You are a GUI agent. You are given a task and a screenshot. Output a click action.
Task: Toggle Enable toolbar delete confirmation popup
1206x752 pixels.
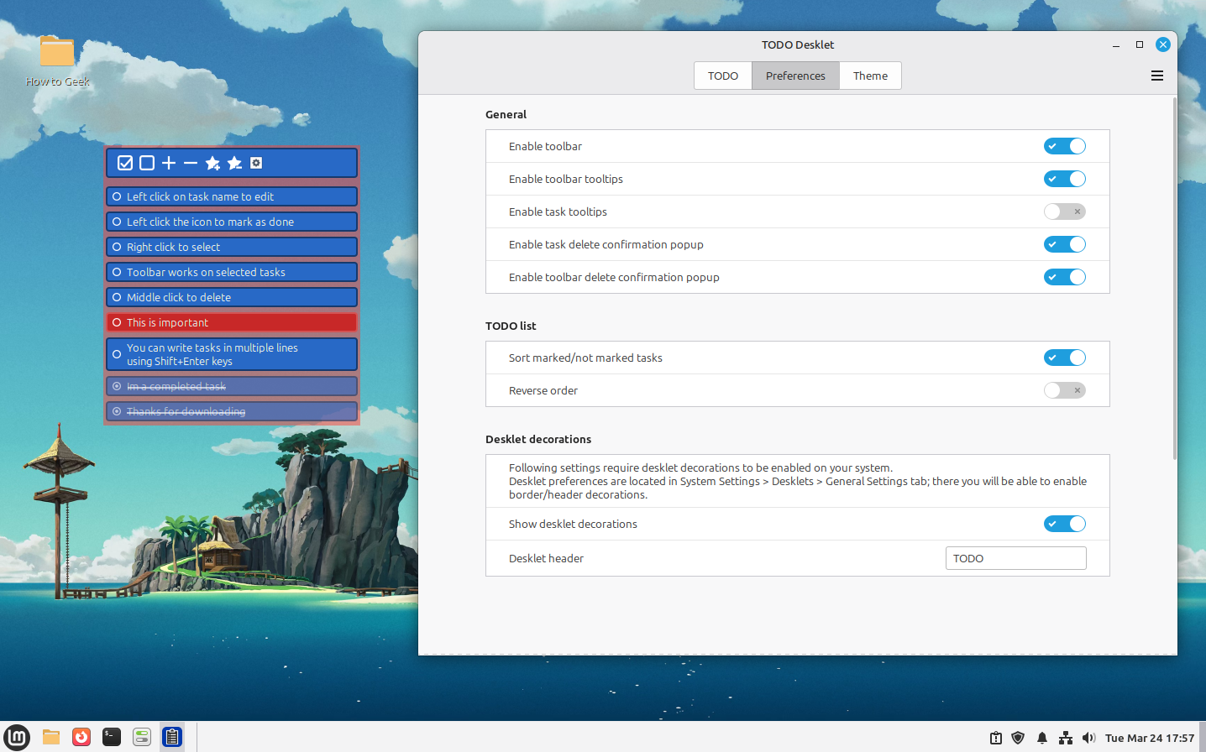1065,277
